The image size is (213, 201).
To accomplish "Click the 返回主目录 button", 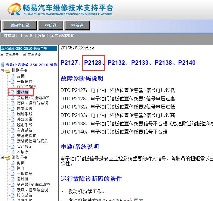I will tap(20, 25).
